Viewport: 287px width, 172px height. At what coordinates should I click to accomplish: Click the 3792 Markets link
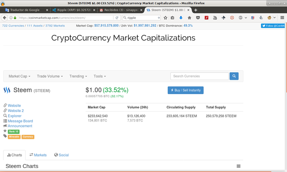pyautogui.click(x=55, y=26)
